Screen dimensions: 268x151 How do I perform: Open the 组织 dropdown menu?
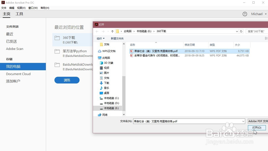pyautogui.click(x=100, y=38)
